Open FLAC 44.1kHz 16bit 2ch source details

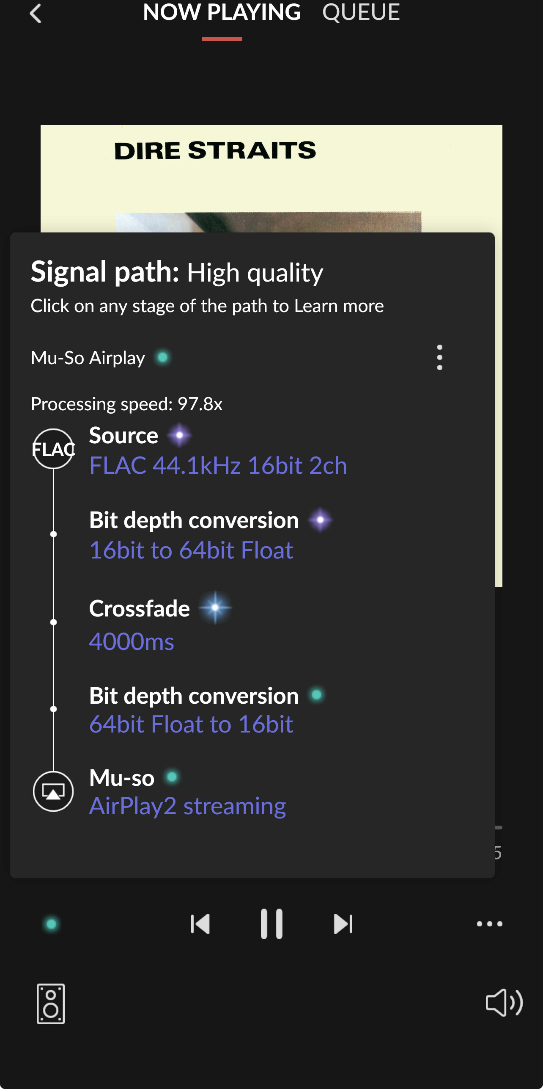click(218, 466)
